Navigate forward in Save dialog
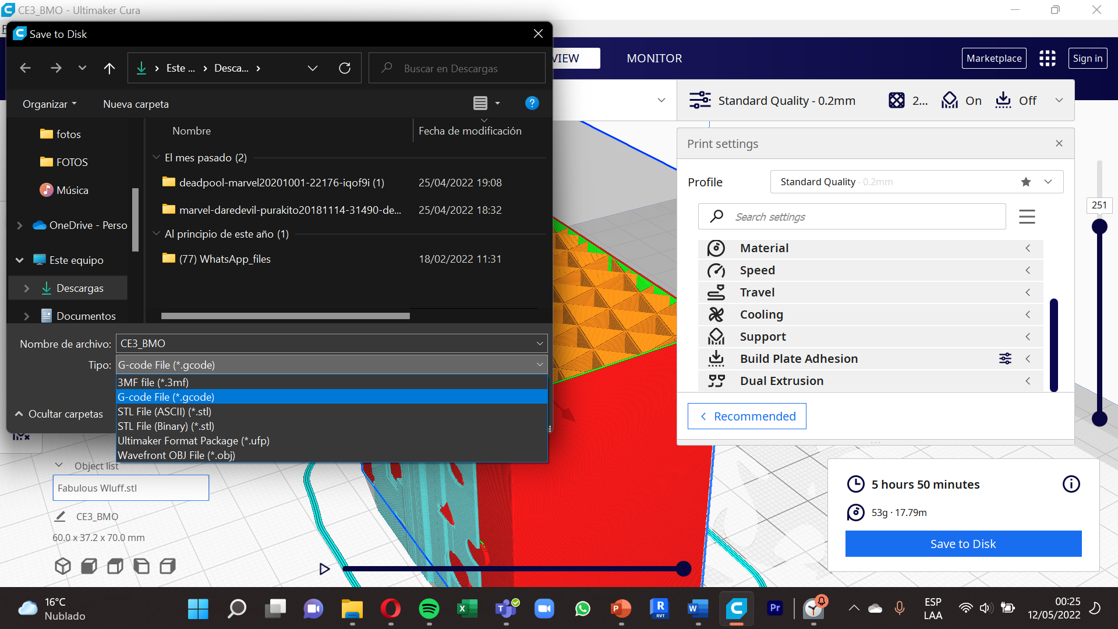 click(56, 68)
